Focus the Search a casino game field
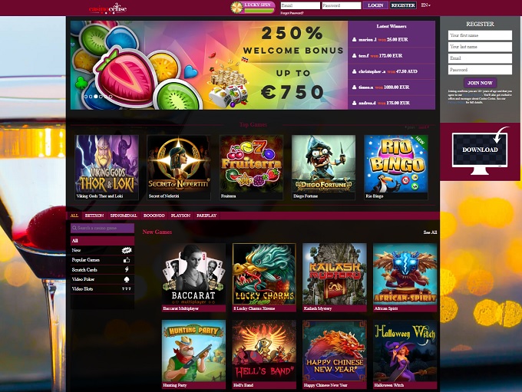 103,228
